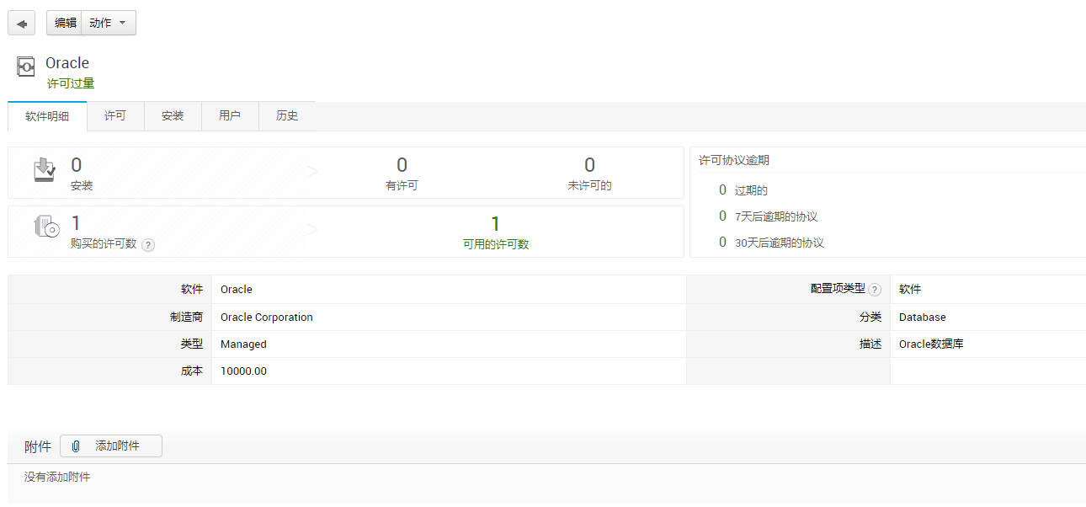The height and width of the screenshot is (507, 1086).
Task: Click the installation download icon
Action: pyautogui.click(x=45, y=169)
